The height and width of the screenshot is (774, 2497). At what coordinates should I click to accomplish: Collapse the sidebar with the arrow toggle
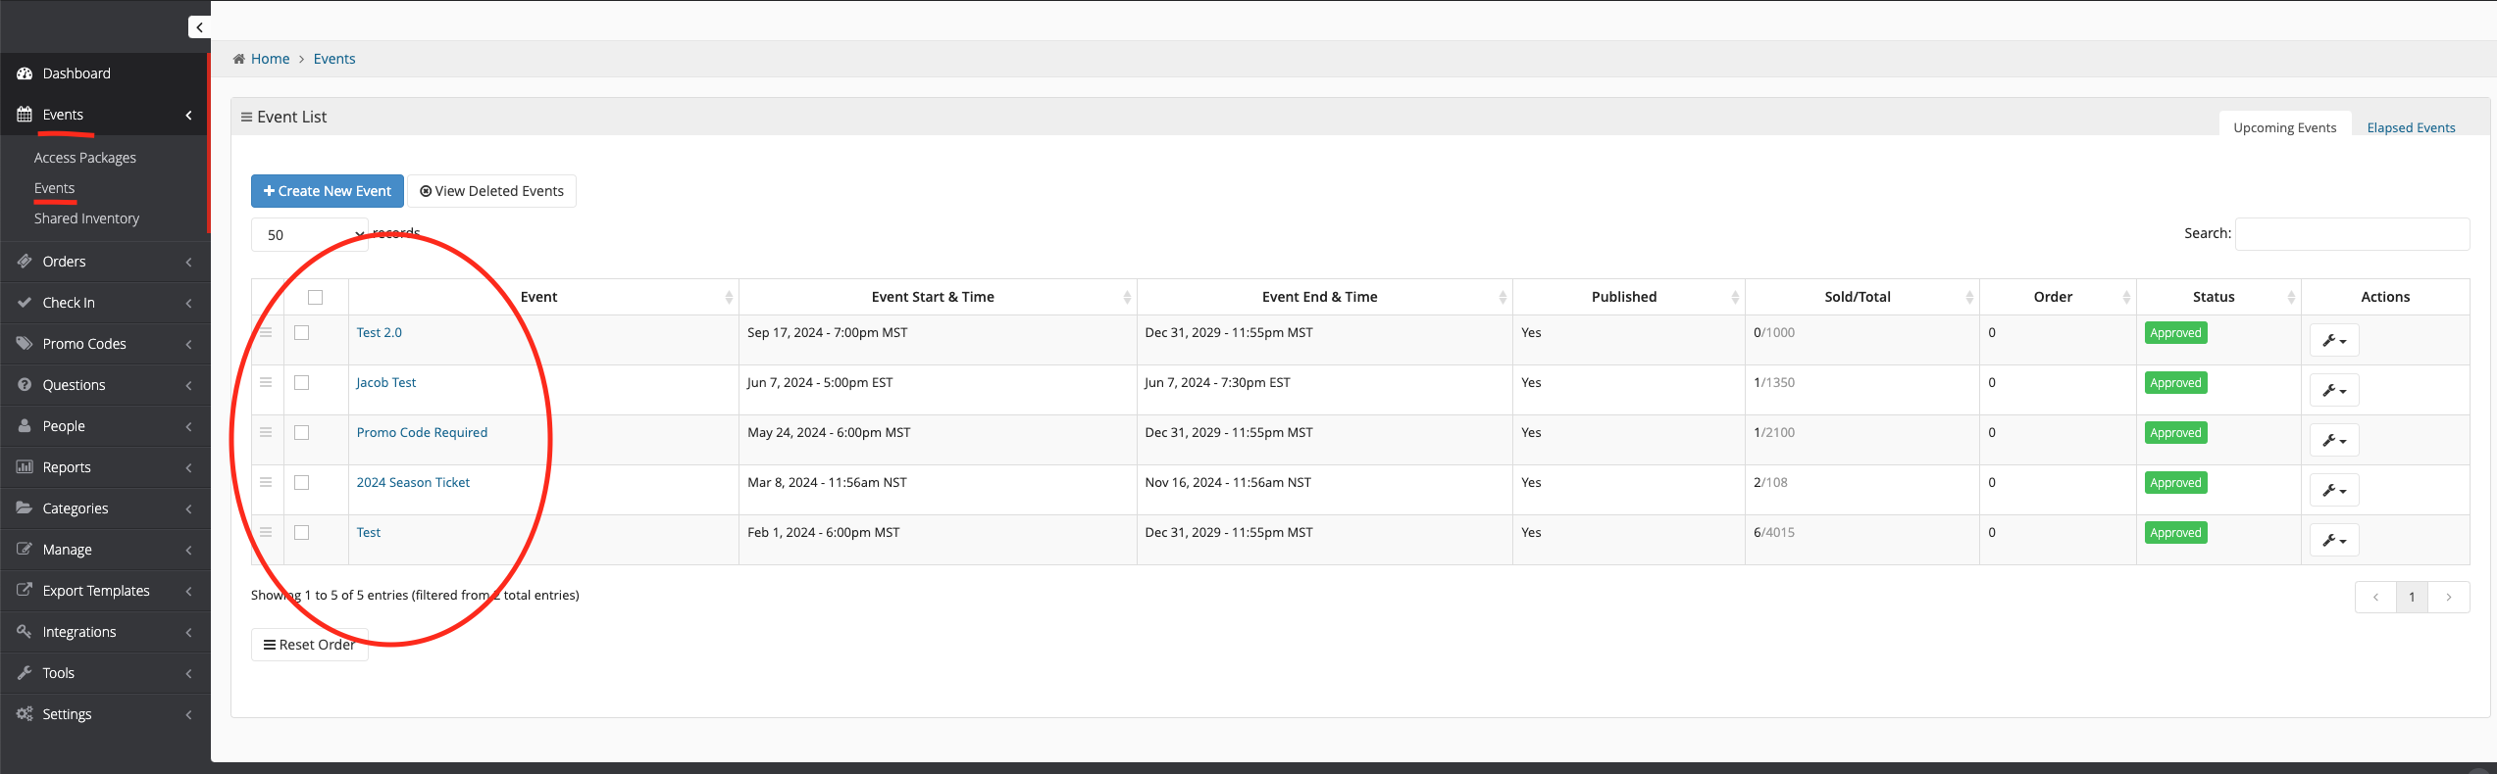pyautogui.click(x=199, y=27)
